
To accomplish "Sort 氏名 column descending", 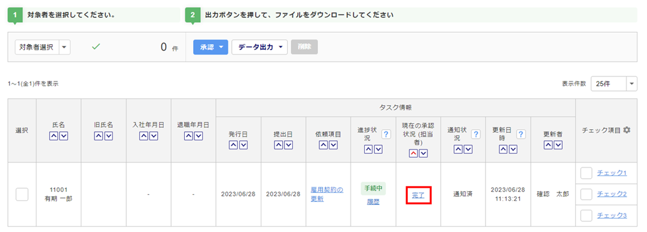I will coord(63,135).
